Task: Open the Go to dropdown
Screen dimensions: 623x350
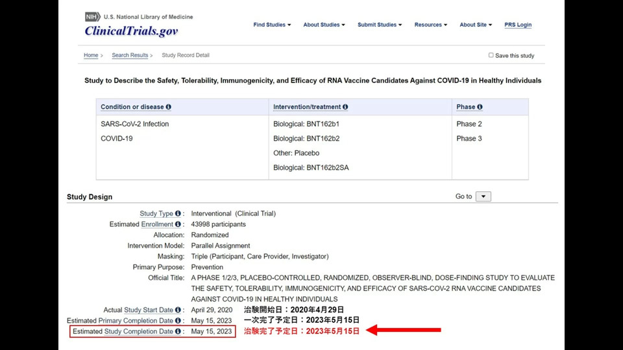Action: (x=483, y=196)
